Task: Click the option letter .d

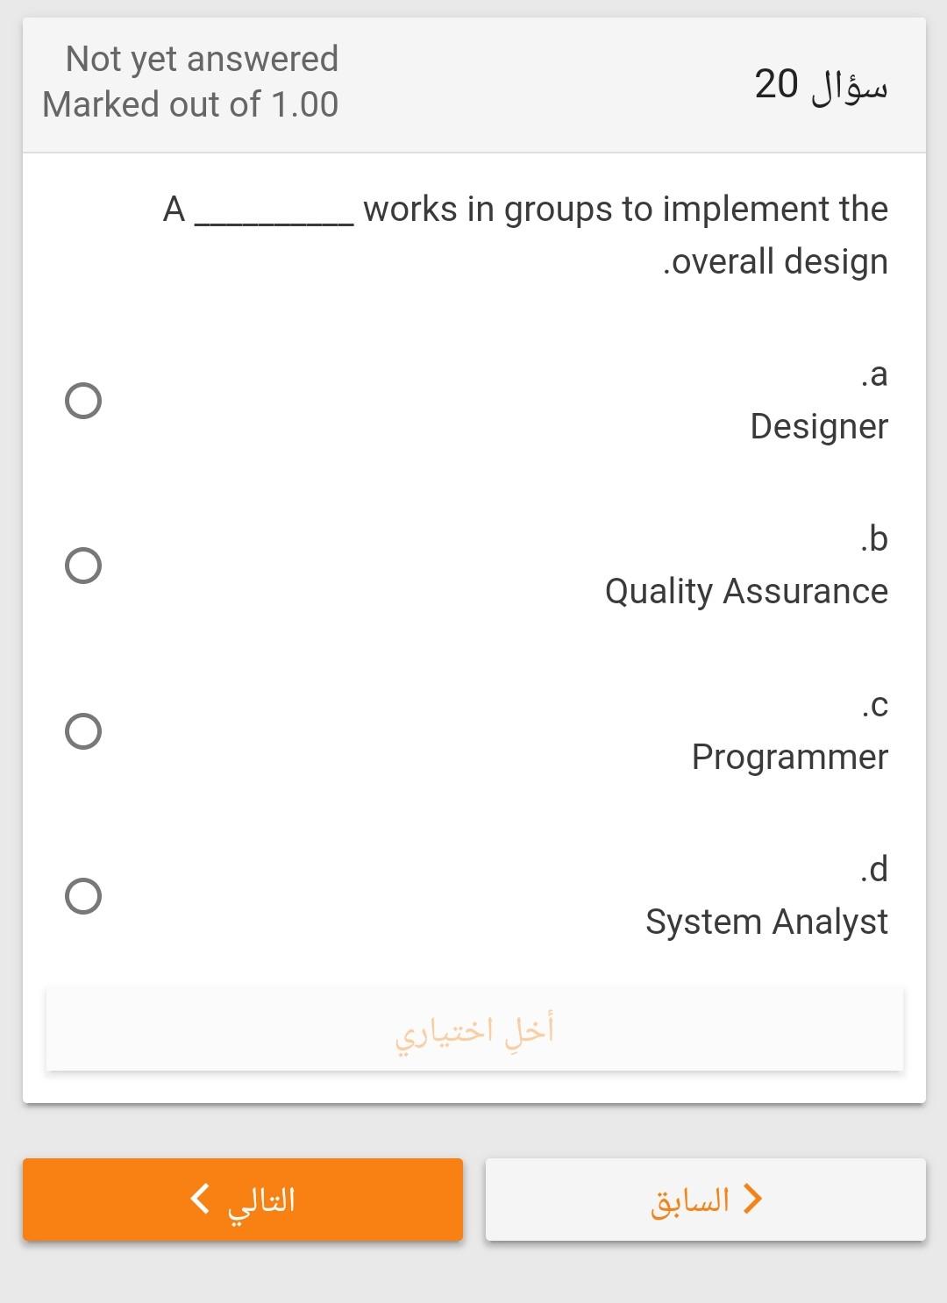Action: point(873,869)
